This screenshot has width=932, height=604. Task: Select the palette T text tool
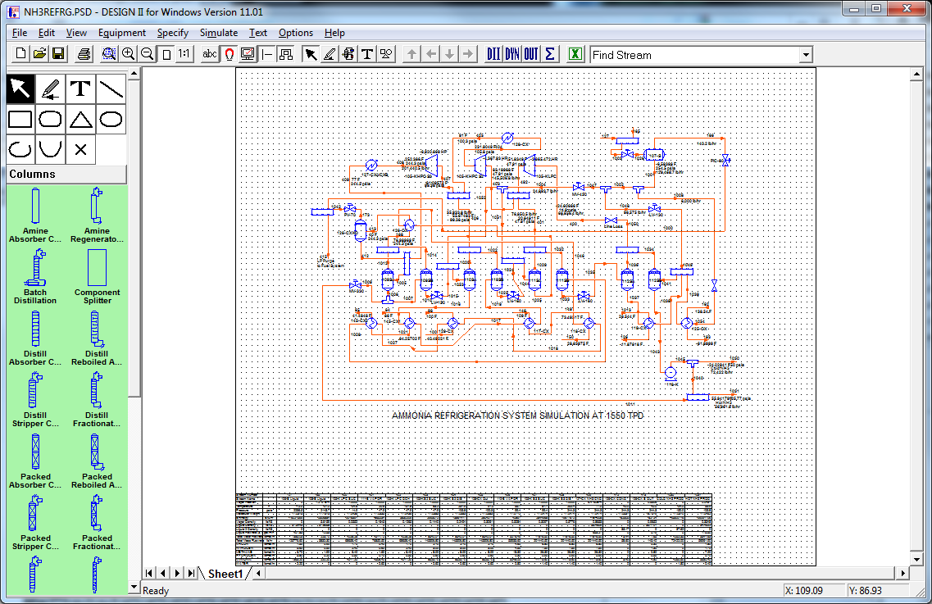tap(81, 89)
